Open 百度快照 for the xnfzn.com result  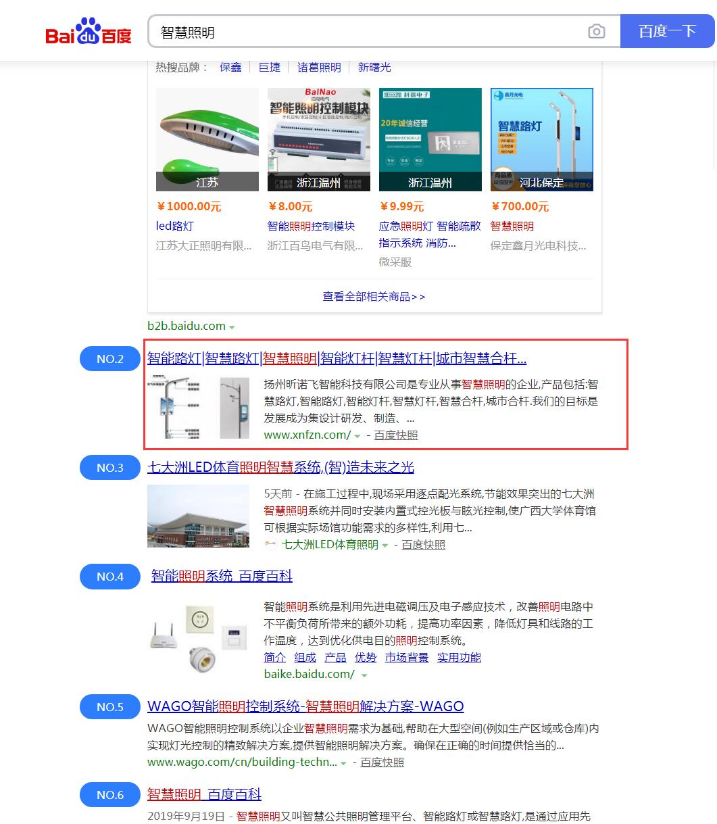(396, 435)
